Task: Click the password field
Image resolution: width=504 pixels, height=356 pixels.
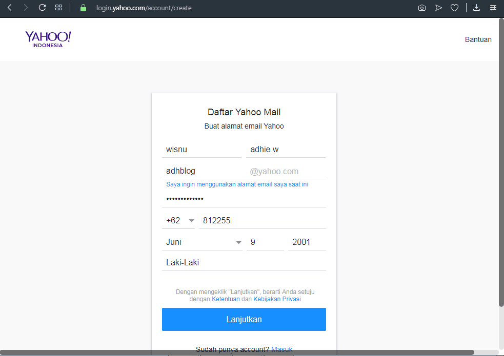Action: (244, 199)
